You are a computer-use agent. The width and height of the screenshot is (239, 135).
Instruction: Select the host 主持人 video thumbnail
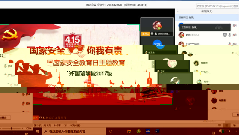coord(157,27)
